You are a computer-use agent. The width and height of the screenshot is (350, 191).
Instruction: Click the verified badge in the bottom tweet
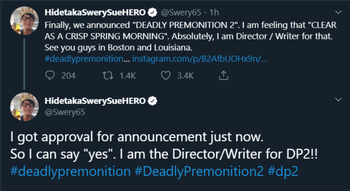(153, 101)
